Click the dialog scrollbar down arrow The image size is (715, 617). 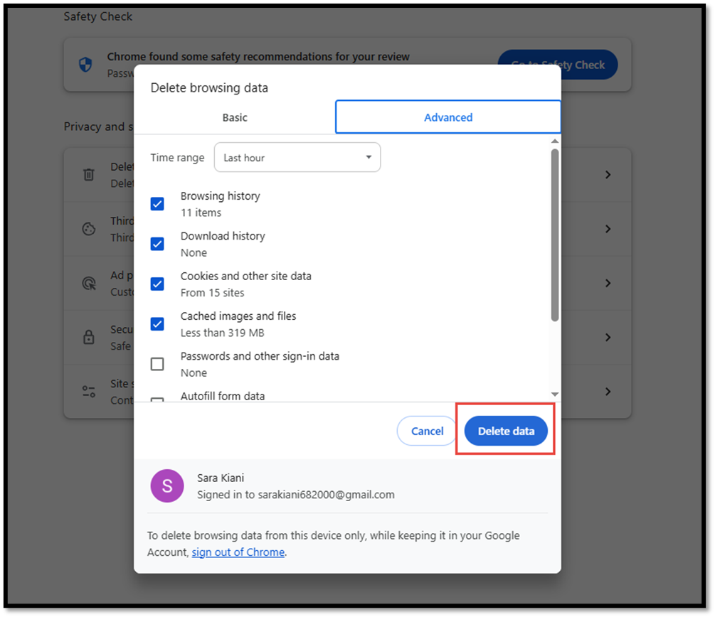(555, 395)
